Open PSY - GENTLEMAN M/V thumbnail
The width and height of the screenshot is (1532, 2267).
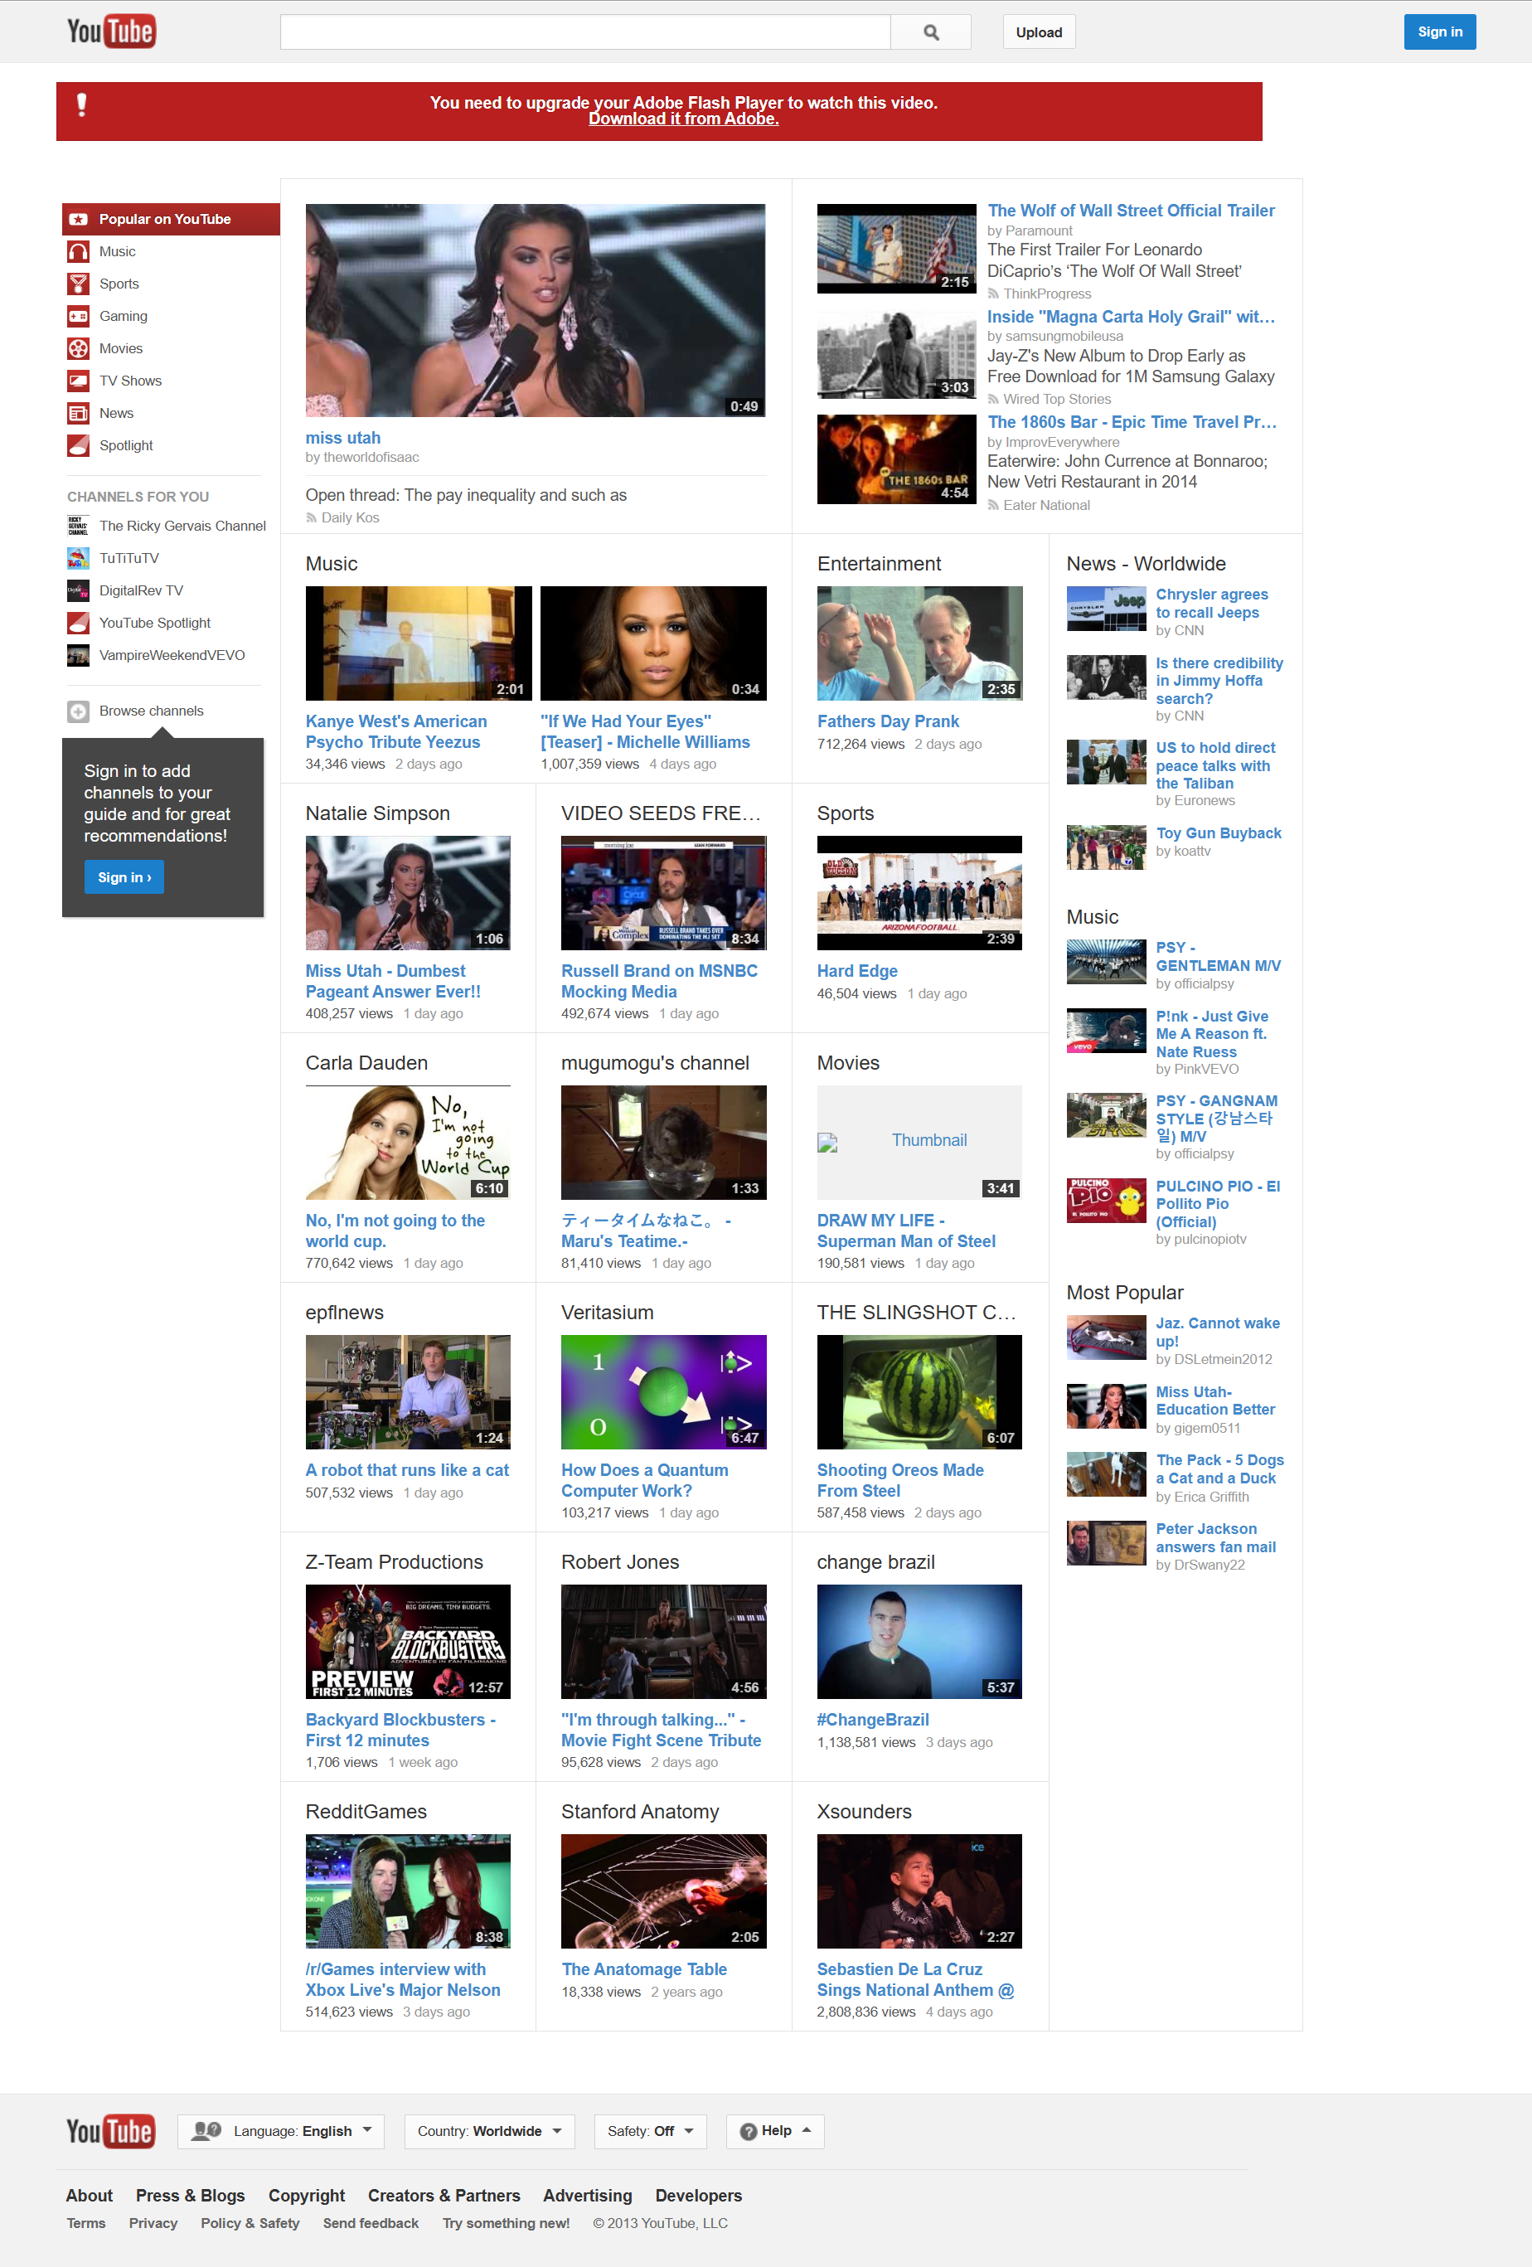[1106, 962]
